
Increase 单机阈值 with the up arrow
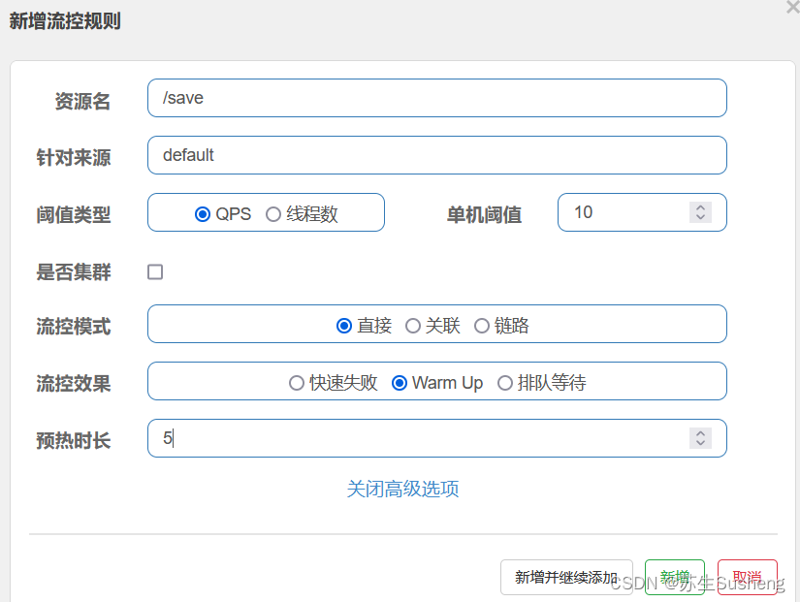coord(700,207)
